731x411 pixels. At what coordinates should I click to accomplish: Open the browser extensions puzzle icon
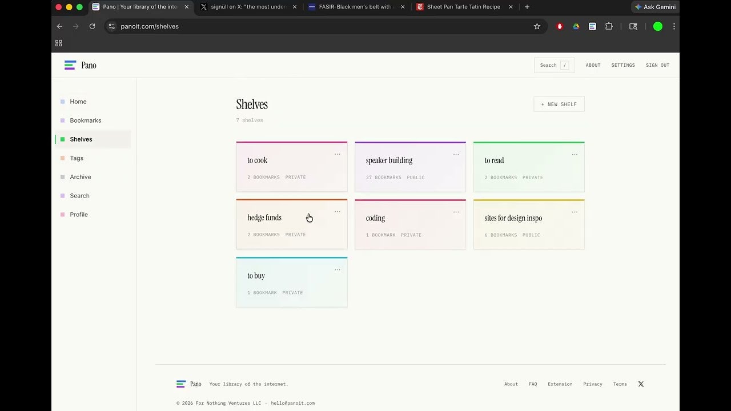[609, 26]
